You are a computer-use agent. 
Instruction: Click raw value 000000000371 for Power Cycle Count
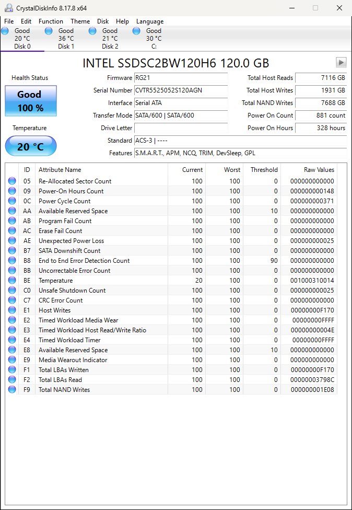312,201
